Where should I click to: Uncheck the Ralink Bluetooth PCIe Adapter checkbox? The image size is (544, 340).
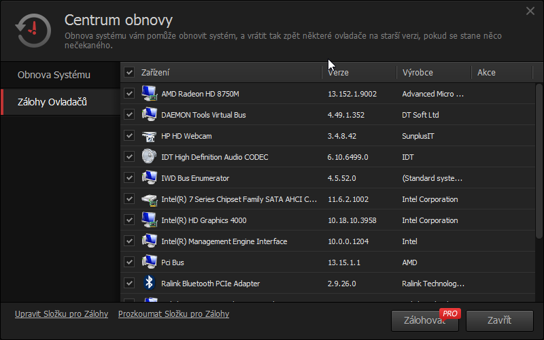(x=129, y=284)
